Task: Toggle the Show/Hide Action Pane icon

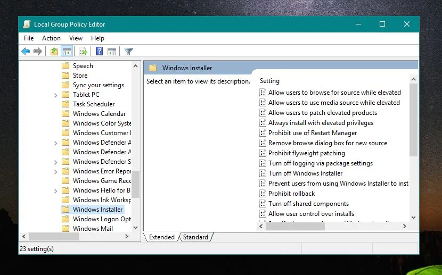Action: click(112, 52)
